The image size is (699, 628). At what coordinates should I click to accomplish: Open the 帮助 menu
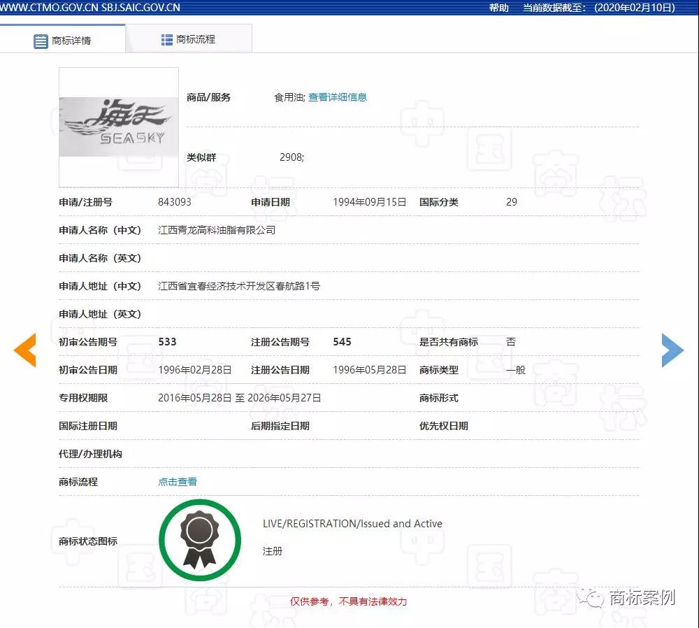tap(498, 8)
